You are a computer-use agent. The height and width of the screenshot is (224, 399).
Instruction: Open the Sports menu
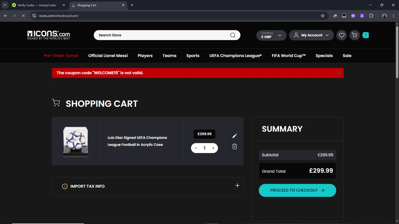[x=193, y=56]
